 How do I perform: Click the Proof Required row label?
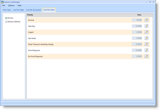coord(34,50)
